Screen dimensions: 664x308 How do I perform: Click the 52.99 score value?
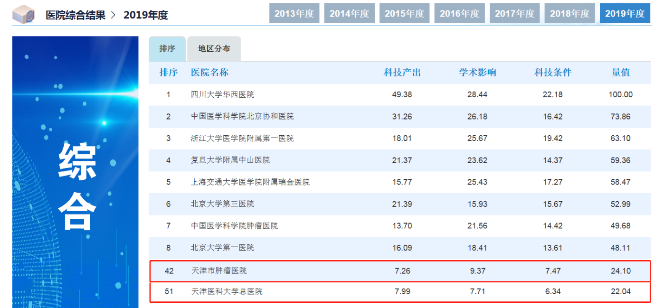pos(621,204)
